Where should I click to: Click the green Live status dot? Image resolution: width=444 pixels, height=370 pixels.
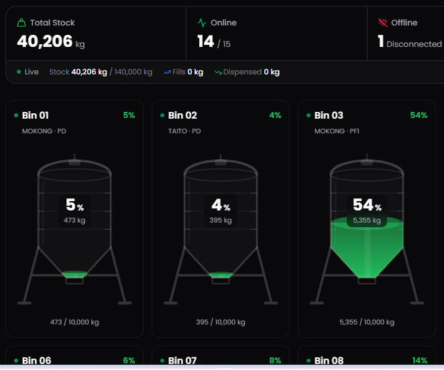coord(19,72)
